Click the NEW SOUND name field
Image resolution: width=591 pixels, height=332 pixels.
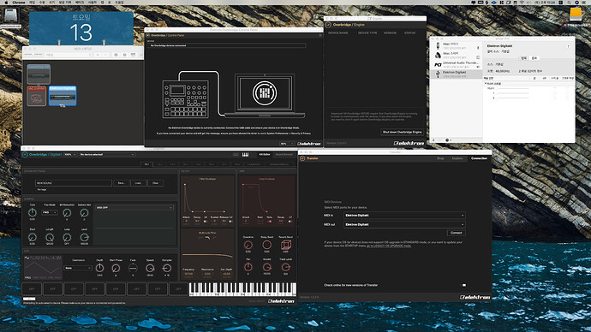click(74, 183)
